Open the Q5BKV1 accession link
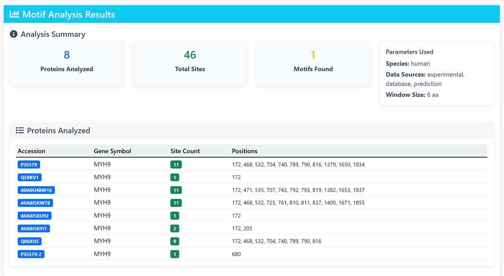The width and height of the screenshot is (504, 276). pos(30,177)
